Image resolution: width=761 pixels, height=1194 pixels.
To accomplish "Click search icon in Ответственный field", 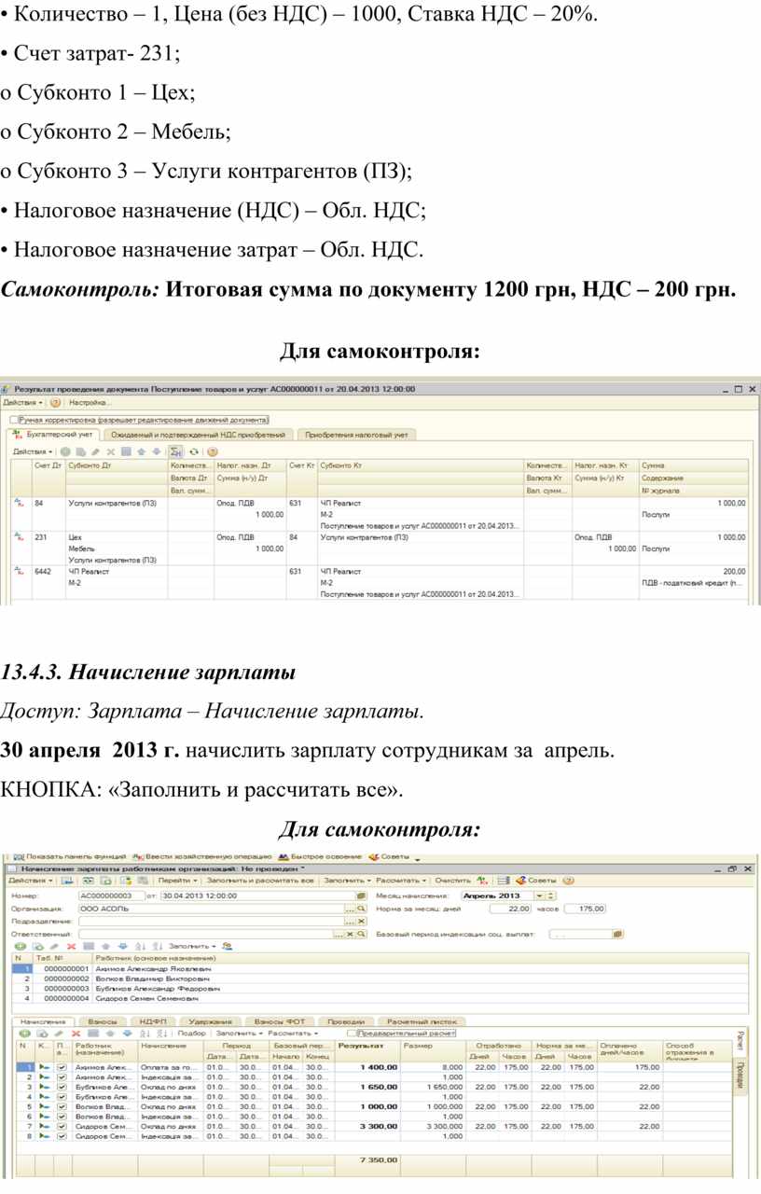I will point(360,935).
